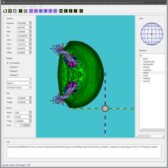Click the red record button
This screenshot has height=168, width=168.
[75, 11]
